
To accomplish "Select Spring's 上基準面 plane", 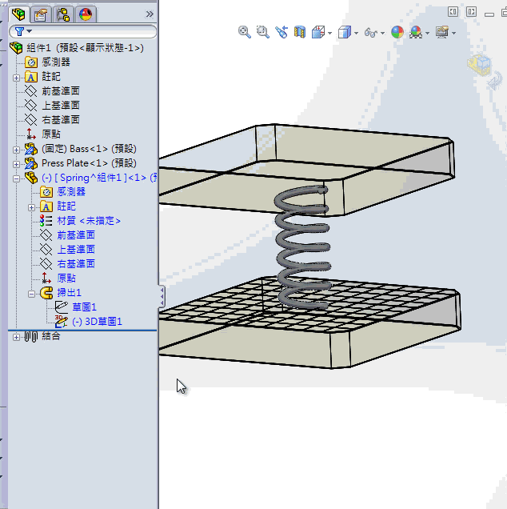I will pos(76,249).
